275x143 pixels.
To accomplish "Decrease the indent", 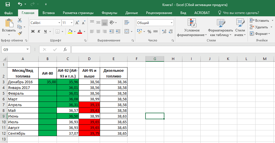I will [112, 31].
